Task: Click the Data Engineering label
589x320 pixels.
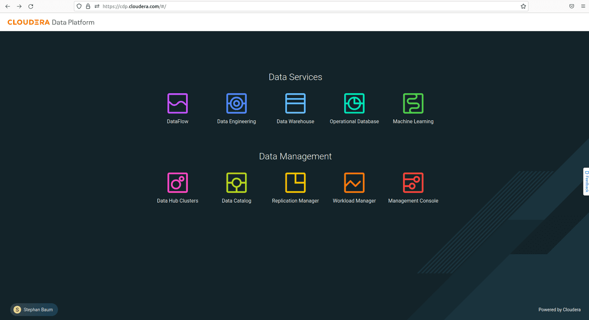Action: (237, 121)
